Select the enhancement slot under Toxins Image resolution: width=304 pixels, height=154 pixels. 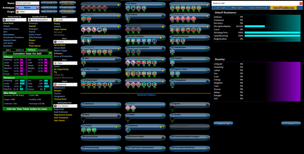tap(128, 18)
